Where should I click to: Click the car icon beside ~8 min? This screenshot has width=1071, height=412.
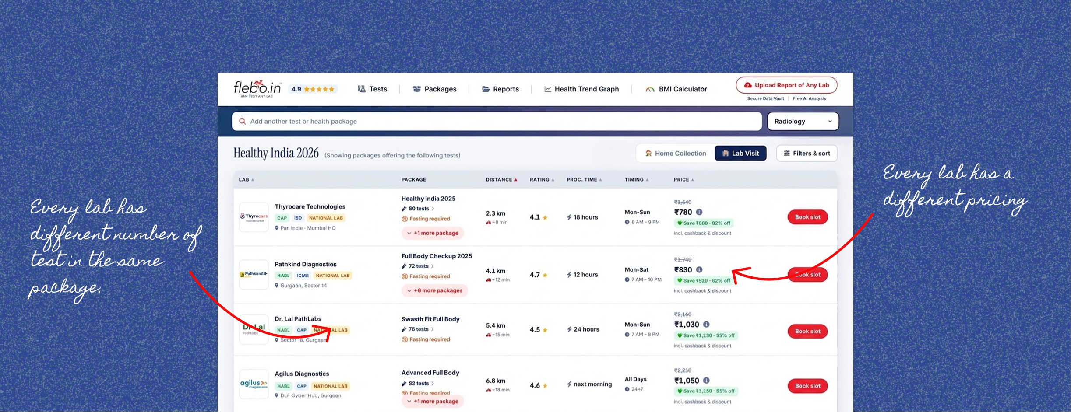tap(488, 223)
